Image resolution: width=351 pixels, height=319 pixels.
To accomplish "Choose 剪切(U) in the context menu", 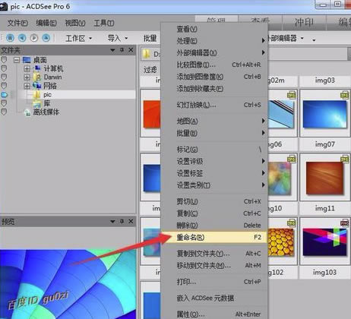I will point(214,201).
